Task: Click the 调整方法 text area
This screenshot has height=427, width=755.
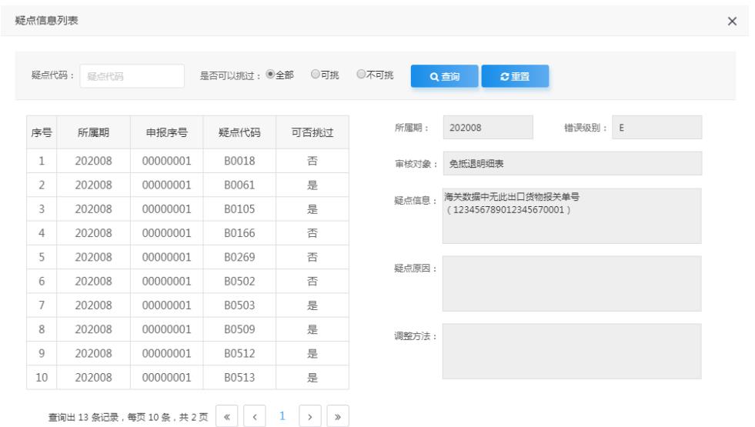Action: click(x=572, y=350)
